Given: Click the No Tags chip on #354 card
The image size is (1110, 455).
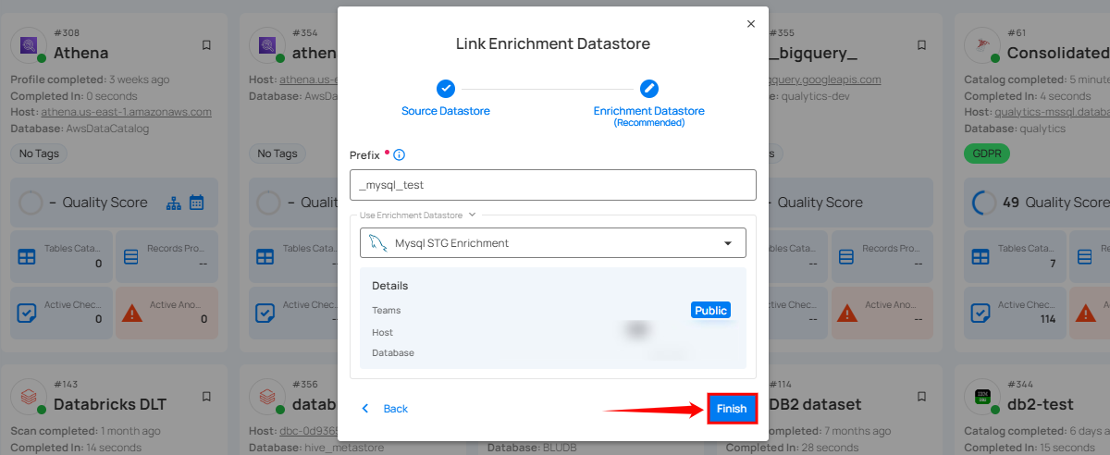Looking at the screenshot, I should point(277,154).
